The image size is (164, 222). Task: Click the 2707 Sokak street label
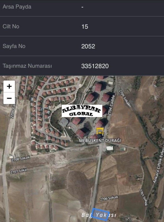coord(18,171)
